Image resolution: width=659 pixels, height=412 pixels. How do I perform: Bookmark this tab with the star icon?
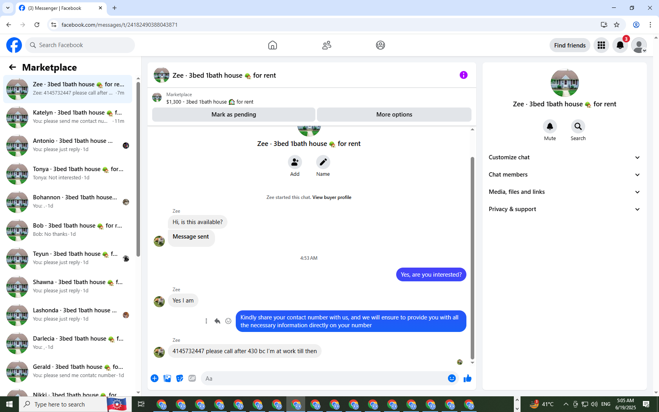pyautogui.click(x=617, y=25)
